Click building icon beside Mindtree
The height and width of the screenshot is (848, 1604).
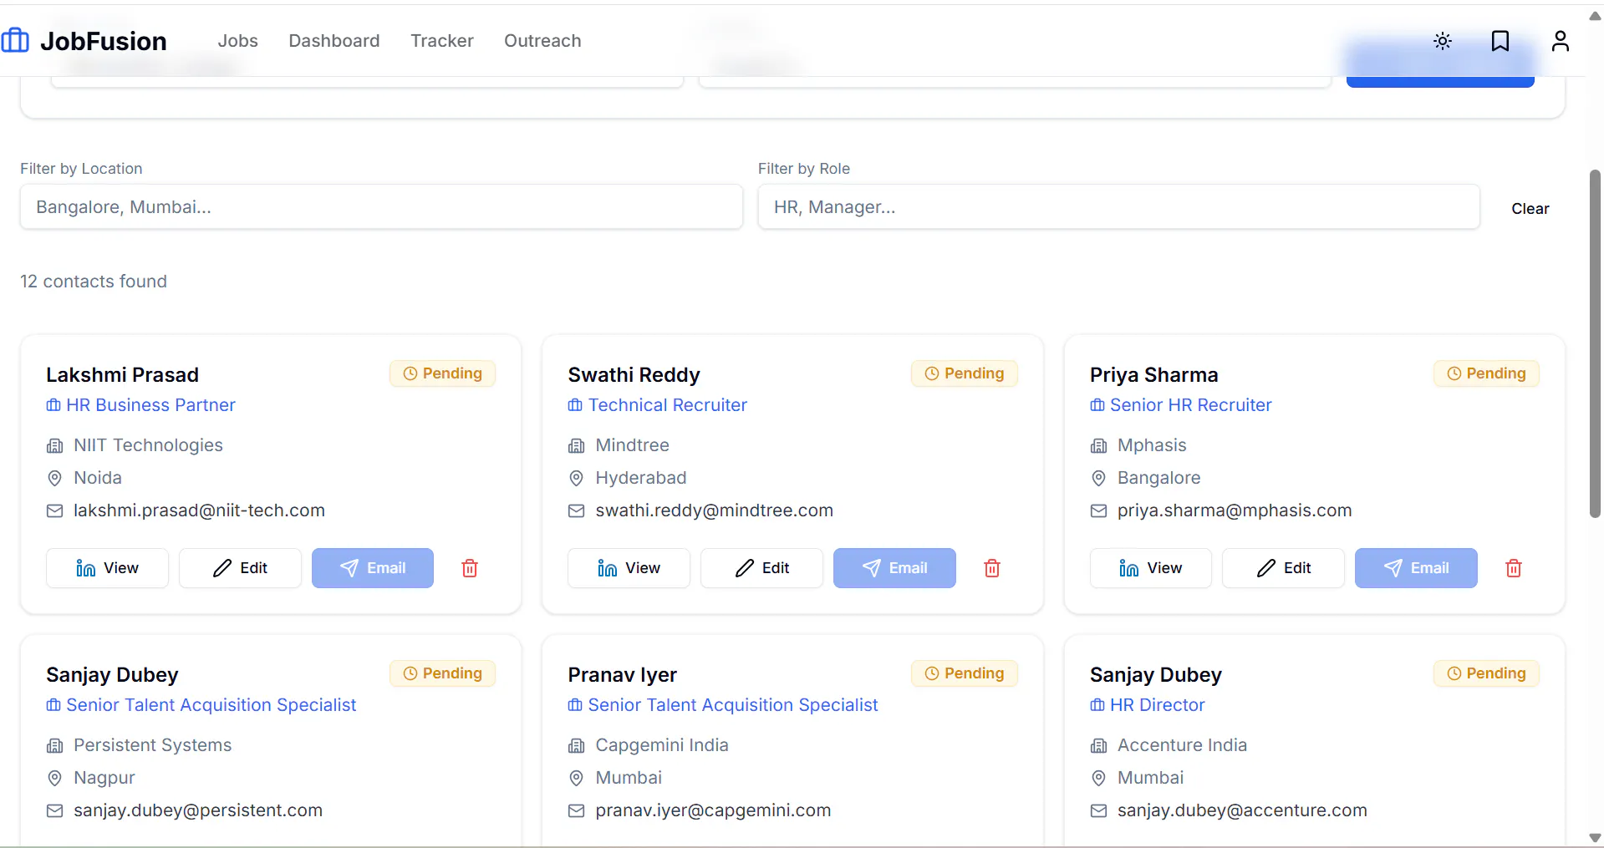click(x=576, y=446)
